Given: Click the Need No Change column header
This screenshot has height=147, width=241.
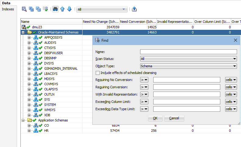Looking at the screenshot, I should (x=101, y=22).
